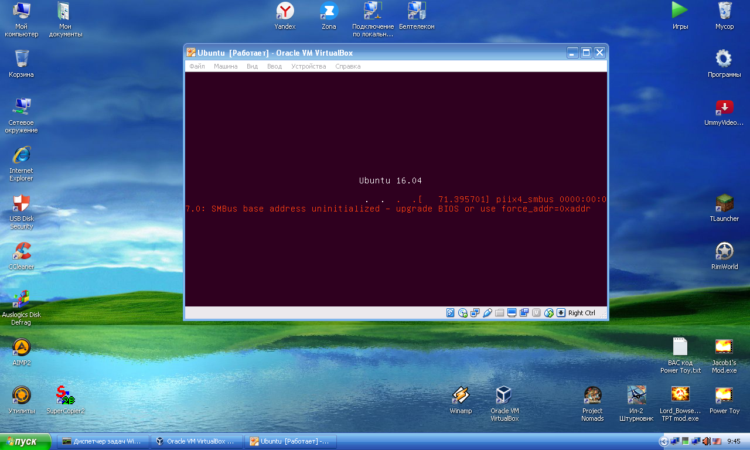Screen dimensions: 750x450
Task: Open the Ввод menu
Action: pyautogui.click(x=274, y=66)
